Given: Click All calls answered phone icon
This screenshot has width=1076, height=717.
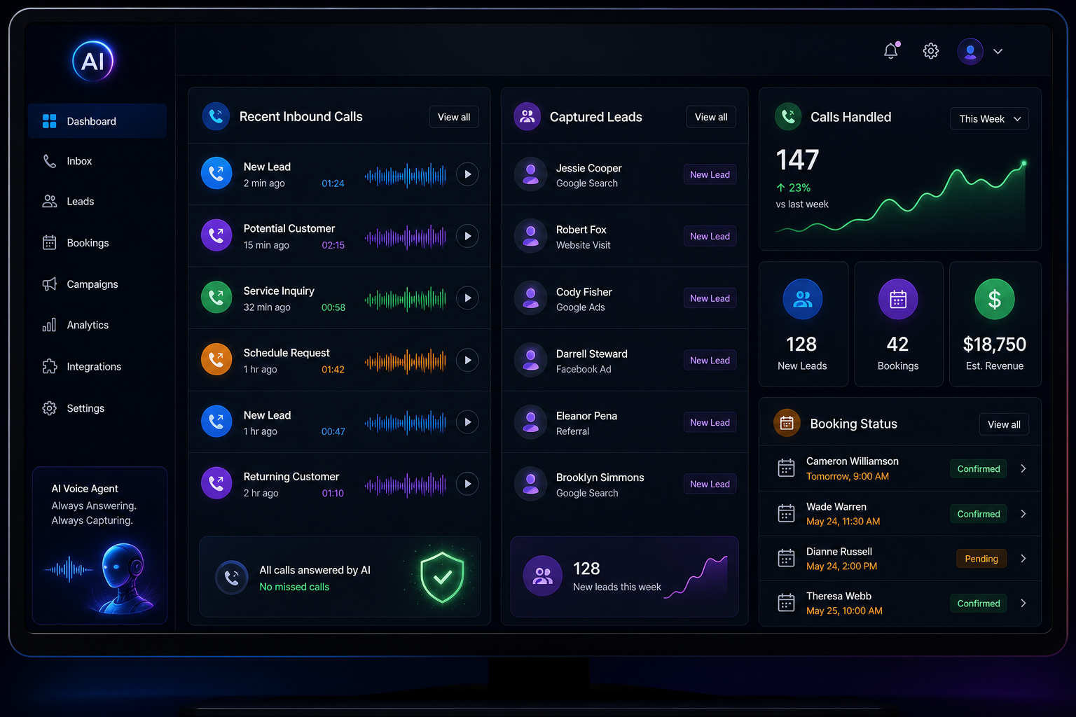Looking at the screenshot, I should point(232,578).
